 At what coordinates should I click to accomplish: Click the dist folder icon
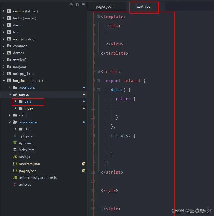click(x=21, y=129)
